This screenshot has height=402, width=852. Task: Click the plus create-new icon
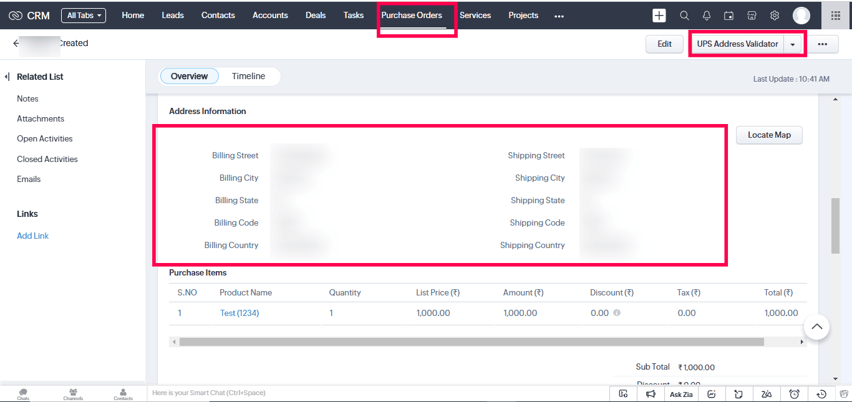pos(659,16)
